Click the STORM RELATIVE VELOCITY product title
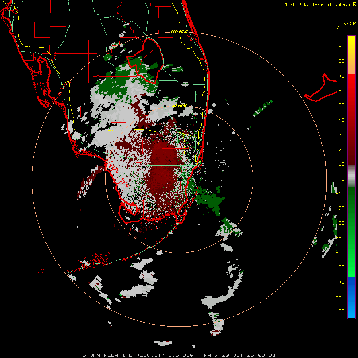This screenshot has width=358, height=358. pos(123,355)
